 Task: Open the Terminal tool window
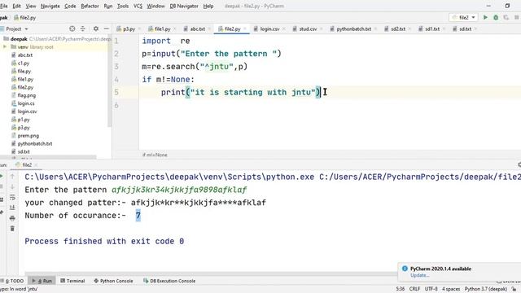point(72,281)
